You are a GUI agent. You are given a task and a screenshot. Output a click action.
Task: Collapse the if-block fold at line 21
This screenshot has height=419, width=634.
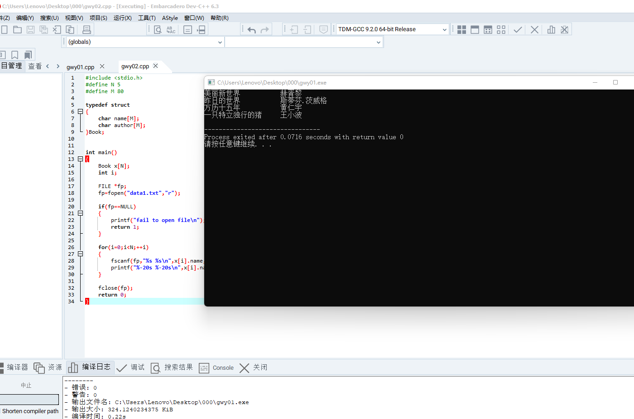[x=80, y=213]
